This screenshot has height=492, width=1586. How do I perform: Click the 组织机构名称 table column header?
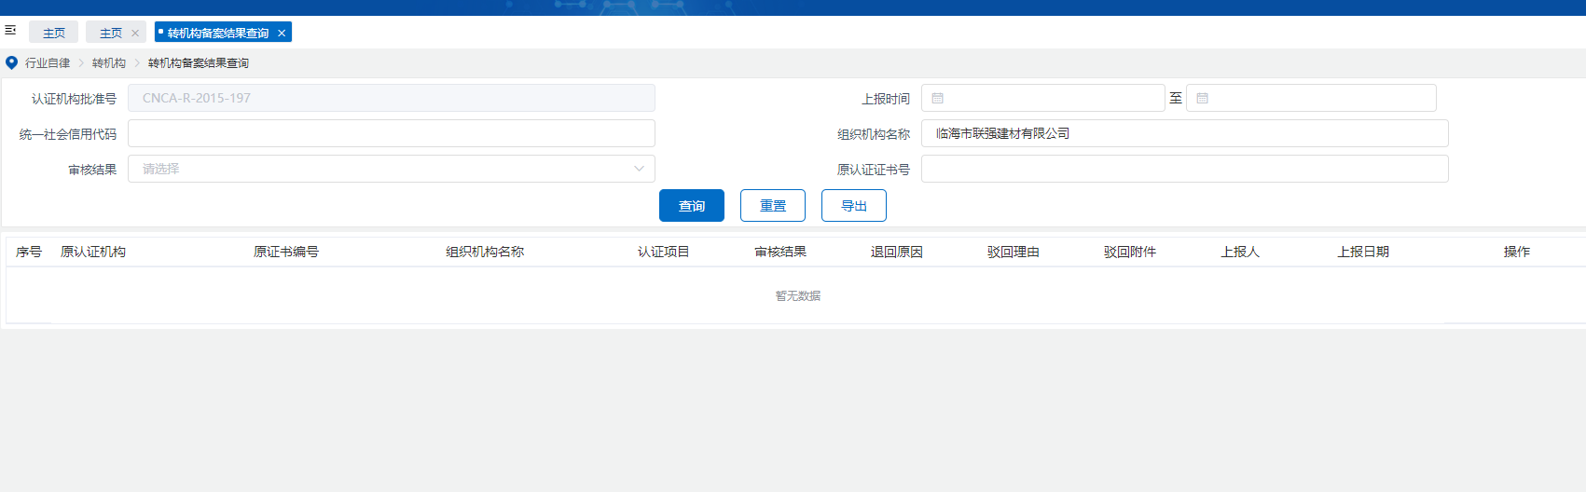[485, 252]
